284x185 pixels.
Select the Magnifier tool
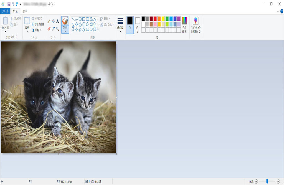57,29
